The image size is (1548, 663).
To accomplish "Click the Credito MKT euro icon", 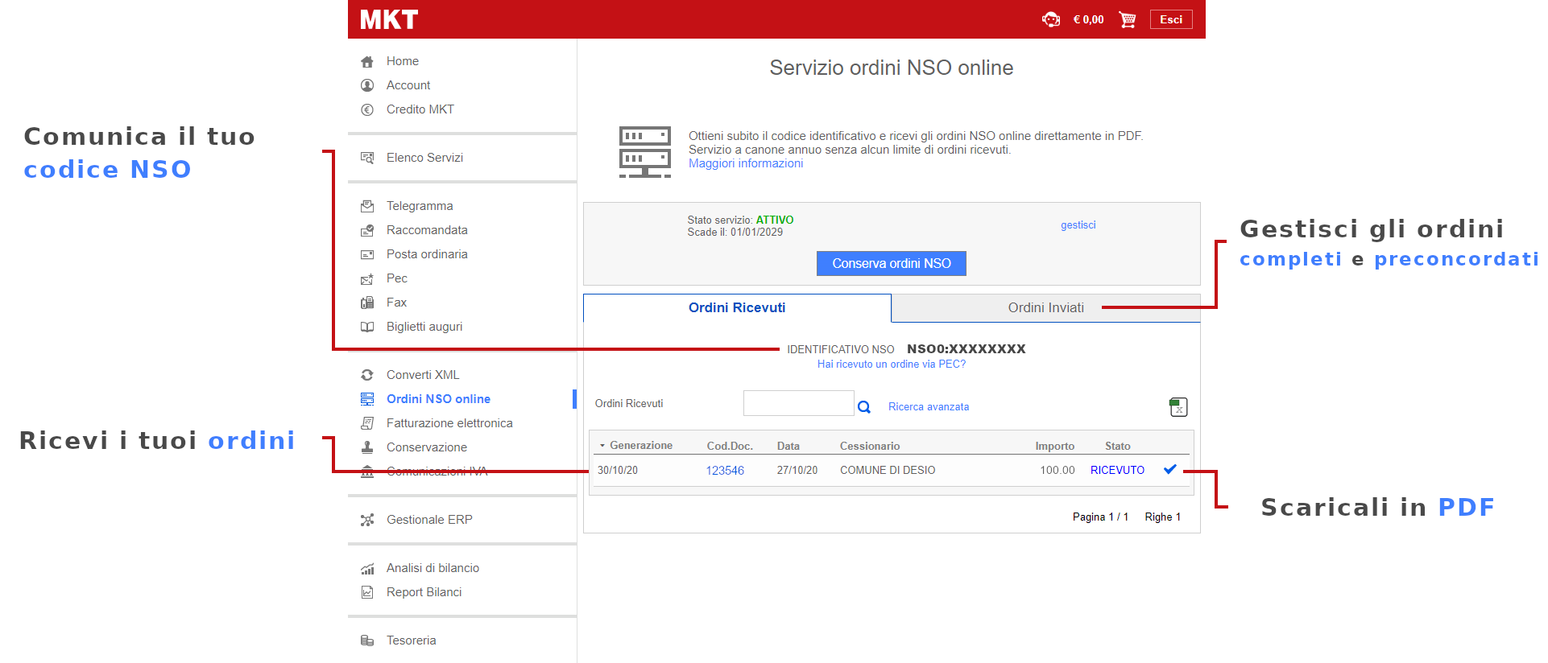I will (367, 109).
